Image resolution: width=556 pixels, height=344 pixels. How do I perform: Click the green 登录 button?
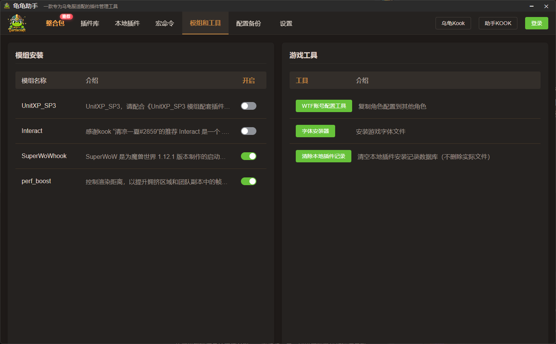[536, 23]
